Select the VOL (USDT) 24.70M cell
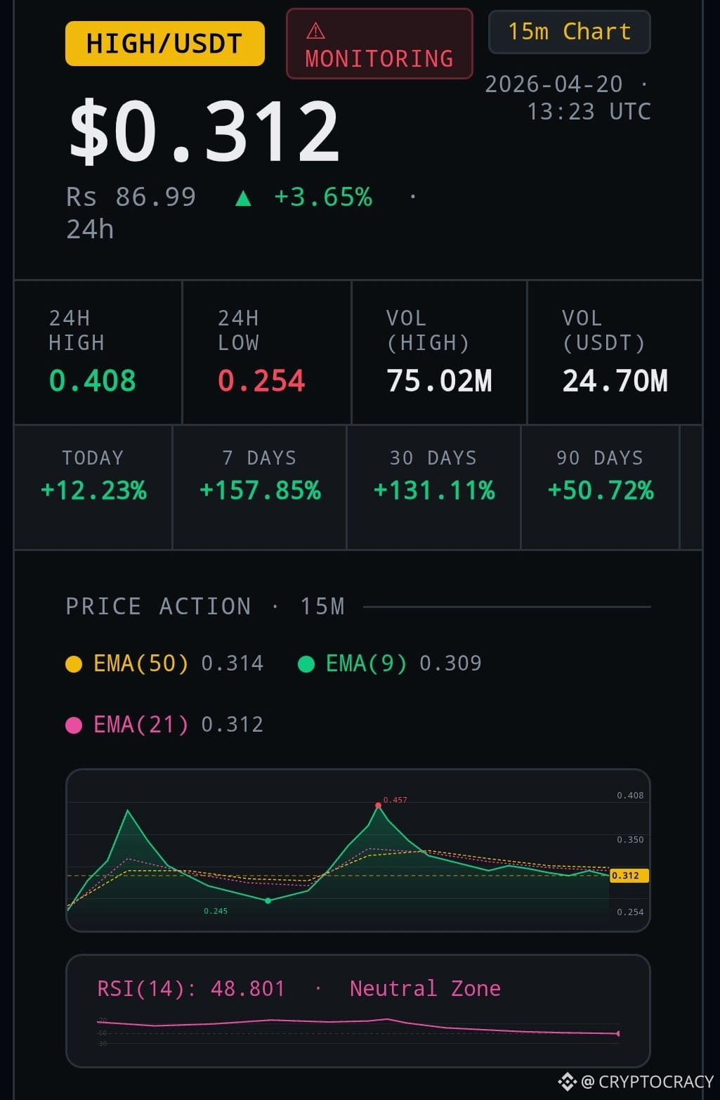Image resolution: width=720 pixels, height=1100 pixels. pyautogui.click(x=615, y=352)
